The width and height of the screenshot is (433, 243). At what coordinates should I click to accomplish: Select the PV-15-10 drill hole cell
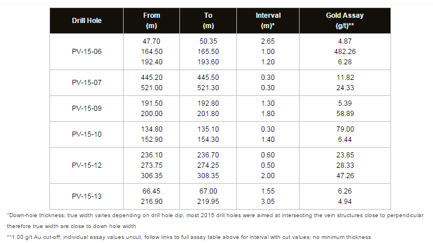click(87, 134)
